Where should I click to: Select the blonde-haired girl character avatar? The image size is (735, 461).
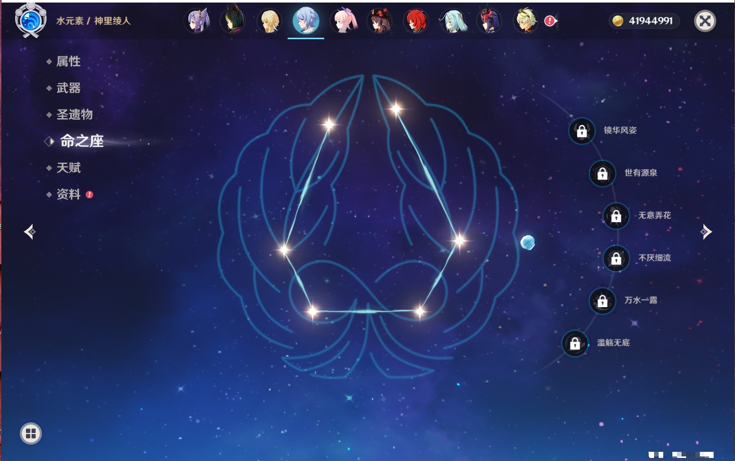pyautogui.click(x=269, y=21)
